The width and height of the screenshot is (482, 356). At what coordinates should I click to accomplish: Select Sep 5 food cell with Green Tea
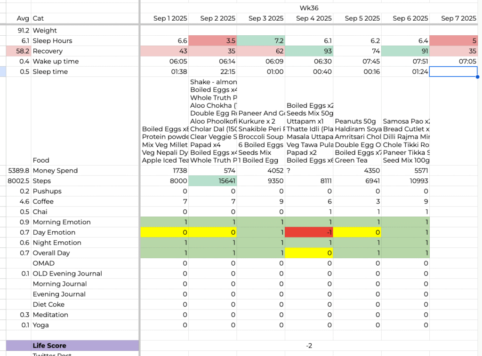click(357, 121)
